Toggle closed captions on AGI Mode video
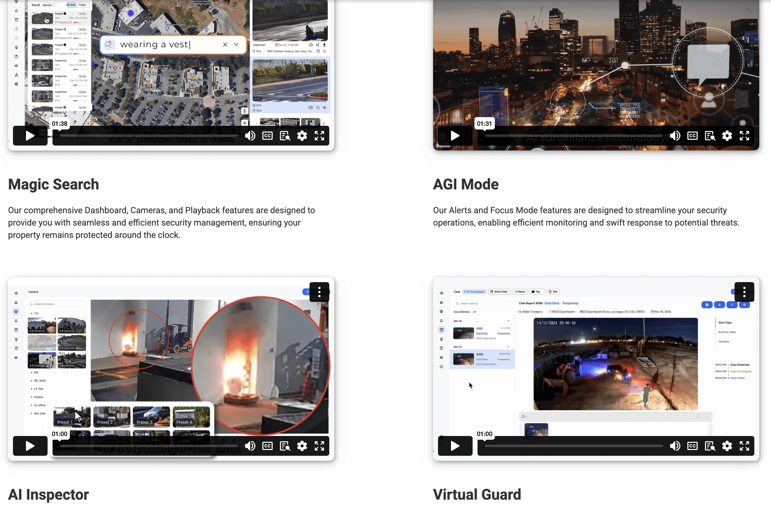This screenshot has height=508, width=771. coord(692,136)
